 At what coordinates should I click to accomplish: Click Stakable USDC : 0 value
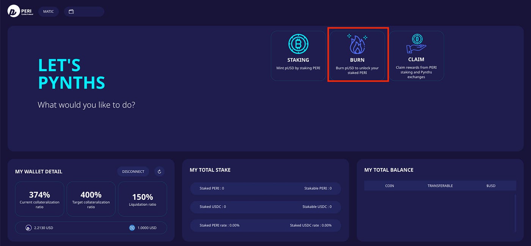pos(317,207)
